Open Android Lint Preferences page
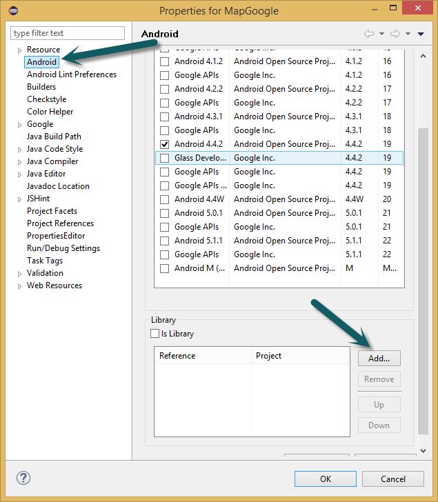438x502 pixels. pyautogui.click(x=72, y=74)
